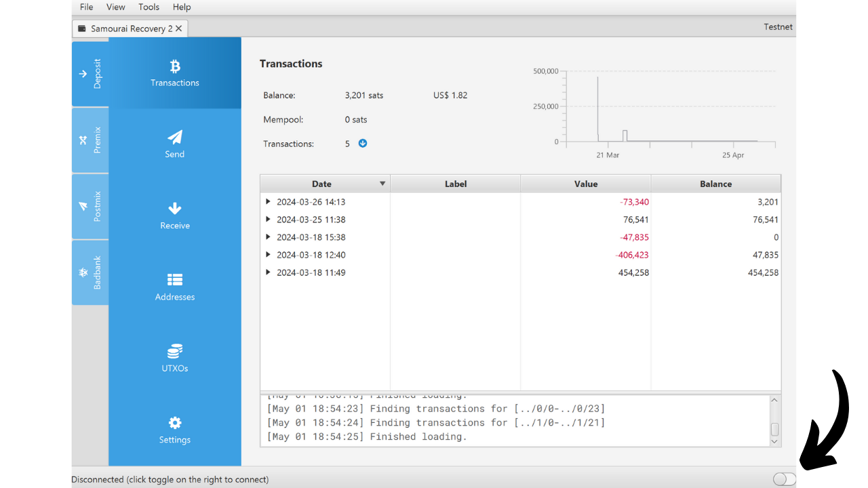
Task: Expand the 2024-03-18 11:49 transaction row
Action: click(269, 272)
